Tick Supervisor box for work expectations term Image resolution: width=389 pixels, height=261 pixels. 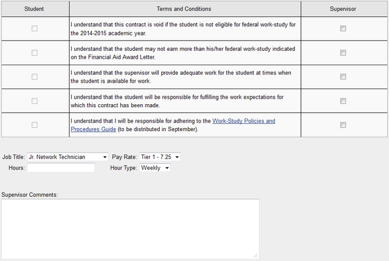coord(343,101)
